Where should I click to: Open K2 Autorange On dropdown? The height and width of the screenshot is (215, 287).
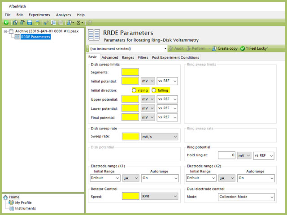pyautogui.click(x=256, y=178)
